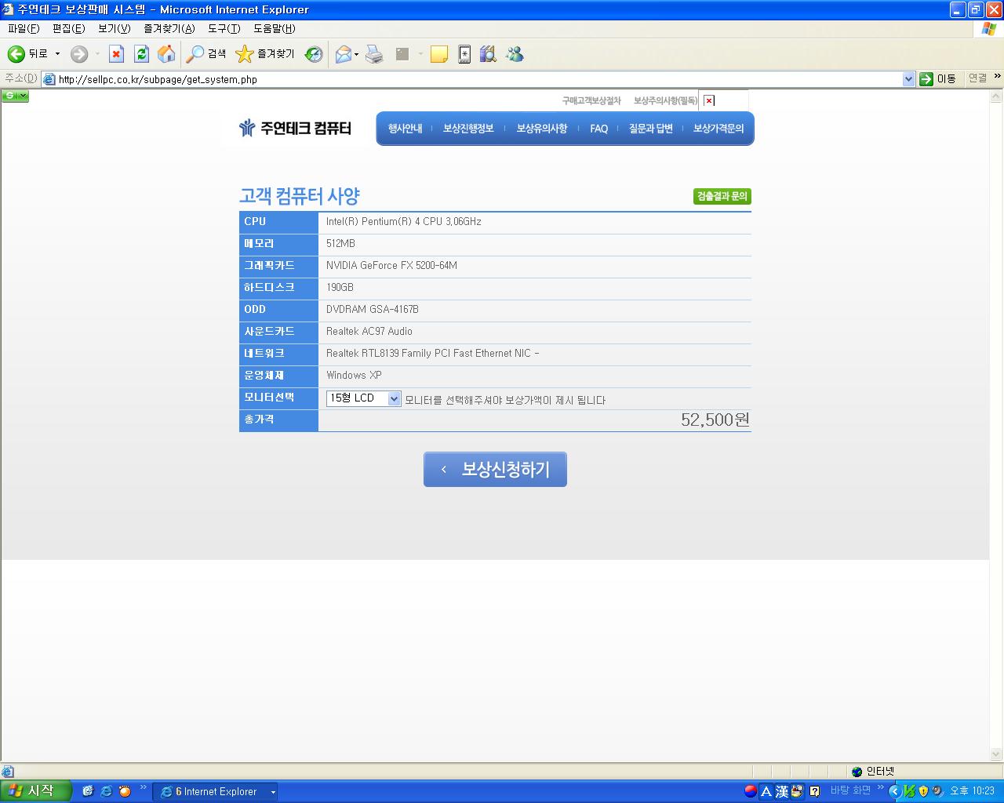
Task: Open the Mail button dropdown arrow
Action: 356,54
